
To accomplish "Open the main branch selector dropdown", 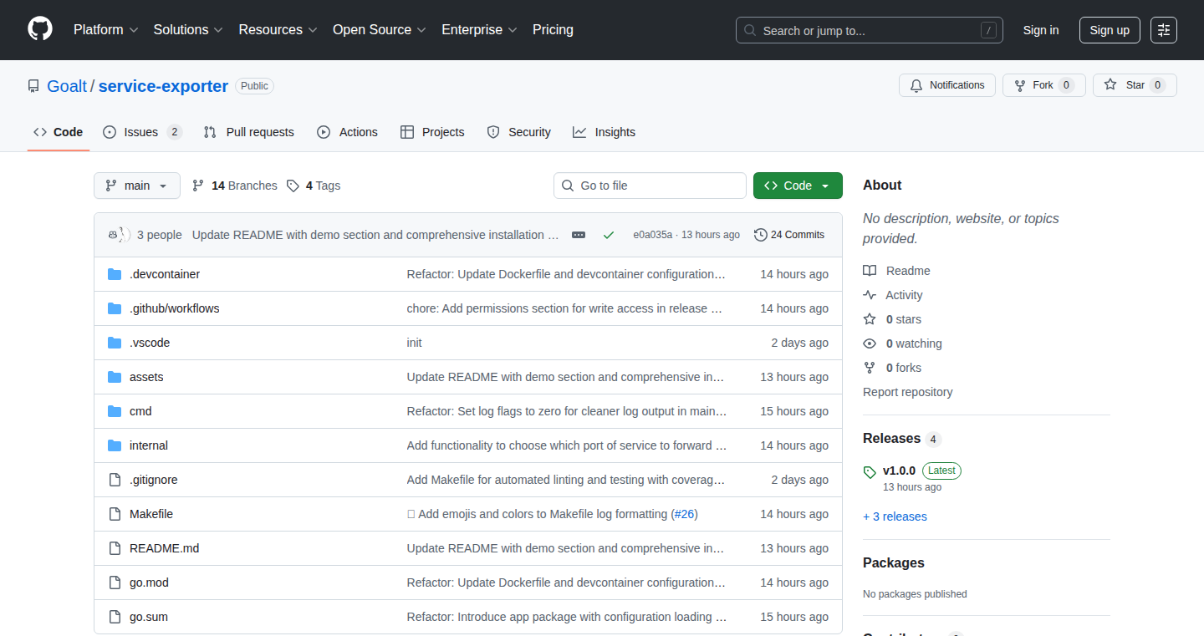I will coord(137,186).
